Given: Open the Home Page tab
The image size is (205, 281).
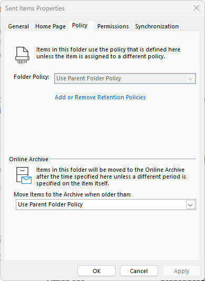Looking at the screenshot, I should point(50,26).
